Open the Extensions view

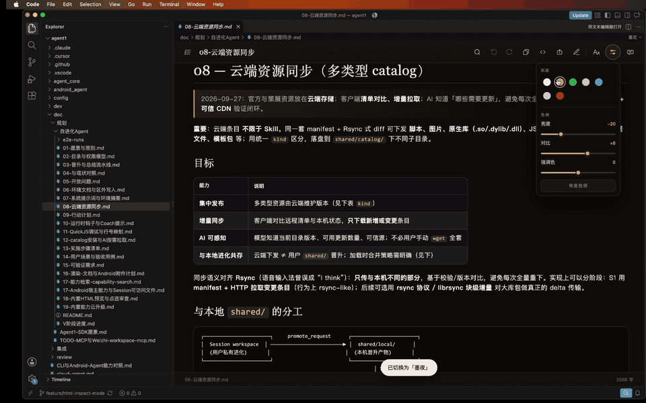point(32,96)
